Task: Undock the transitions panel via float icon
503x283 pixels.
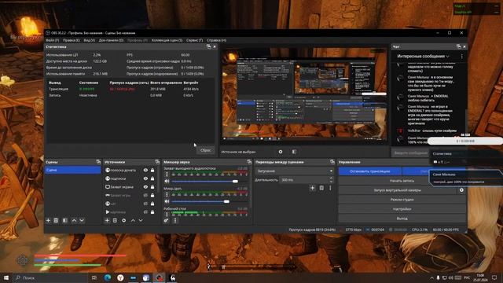Action: tap(332, 162)
